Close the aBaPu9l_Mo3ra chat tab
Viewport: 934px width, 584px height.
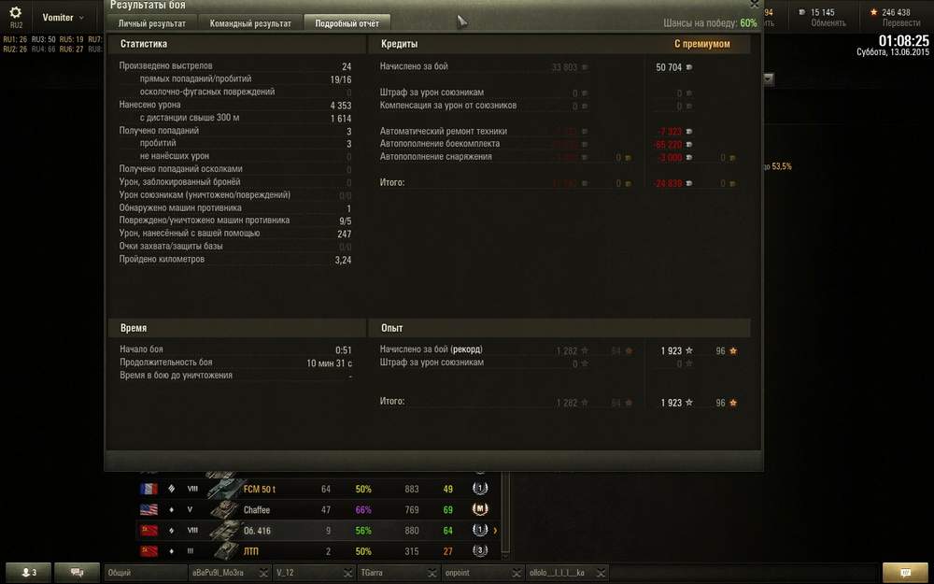[x=262, y=573]
